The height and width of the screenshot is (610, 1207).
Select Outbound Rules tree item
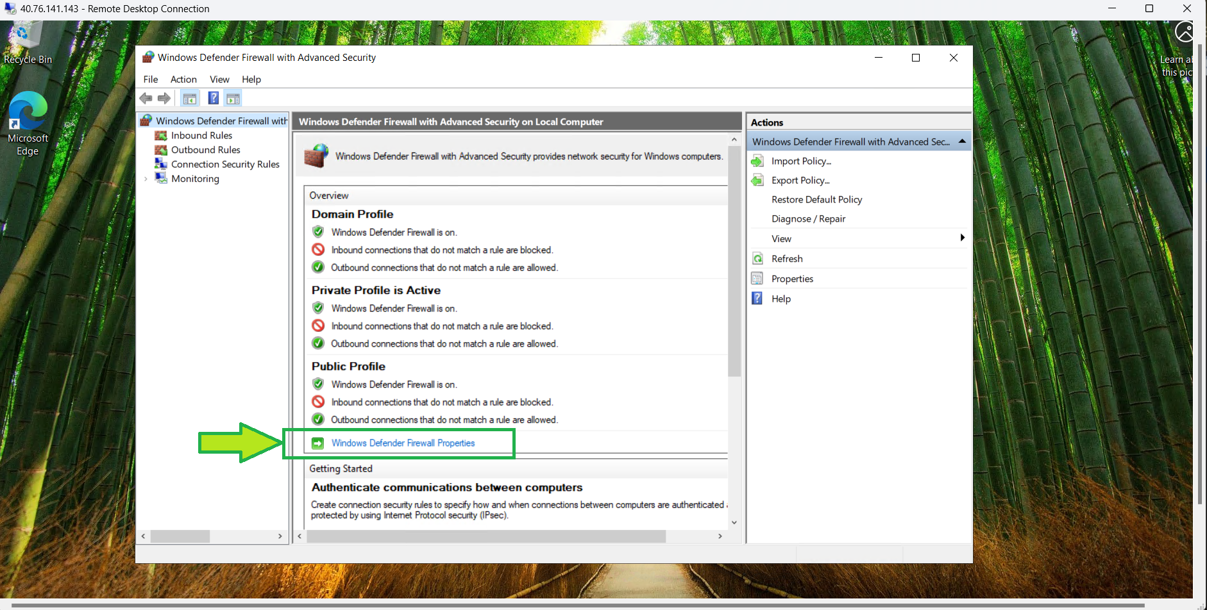(x=205, y=150)
